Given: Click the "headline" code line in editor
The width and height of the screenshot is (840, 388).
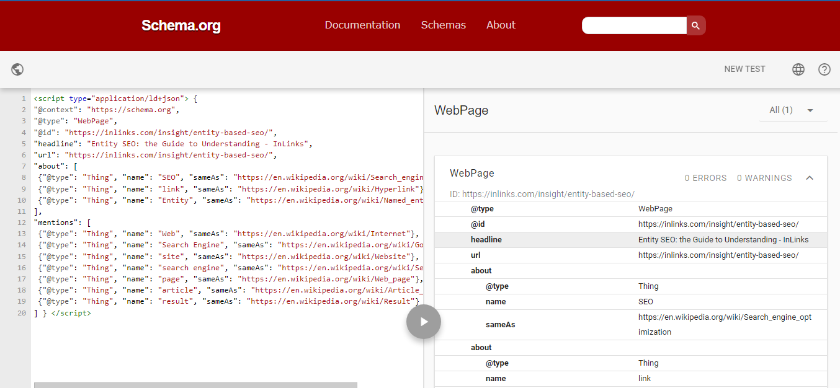Looking at the screenshot, I should (173, 144).
